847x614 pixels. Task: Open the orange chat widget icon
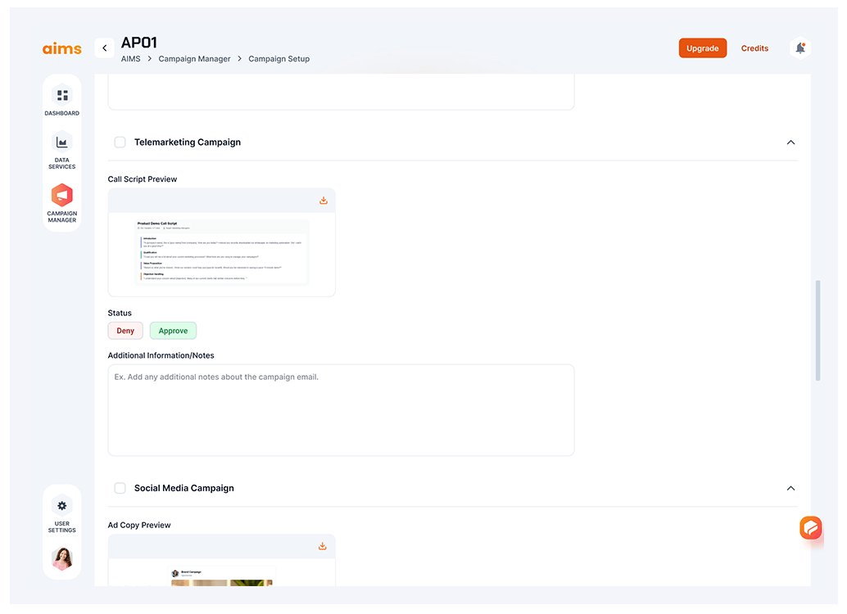pos(810,528)
